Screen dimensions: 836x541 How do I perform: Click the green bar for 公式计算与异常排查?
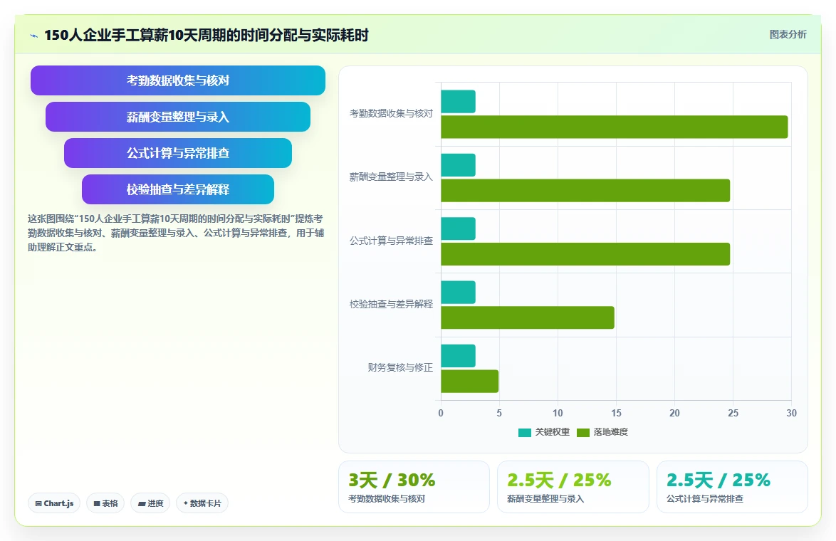585,253
